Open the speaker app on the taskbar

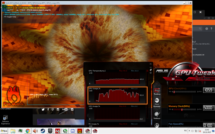tap(35, 131)
